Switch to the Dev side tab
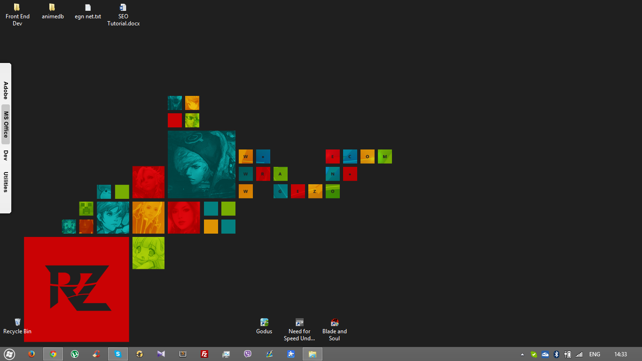Screen dimensions: 642x361 (6, 155)
